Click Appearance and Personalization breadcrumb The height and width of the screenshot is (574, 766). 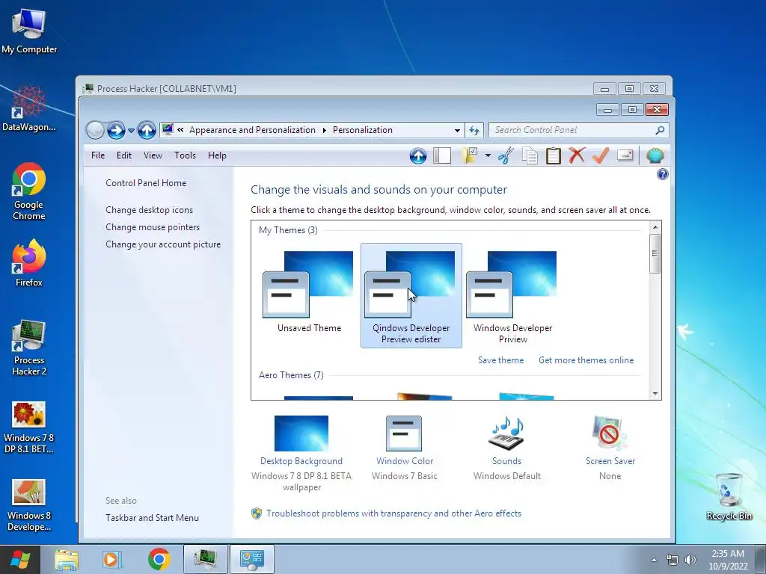click(x=253, y=130)
